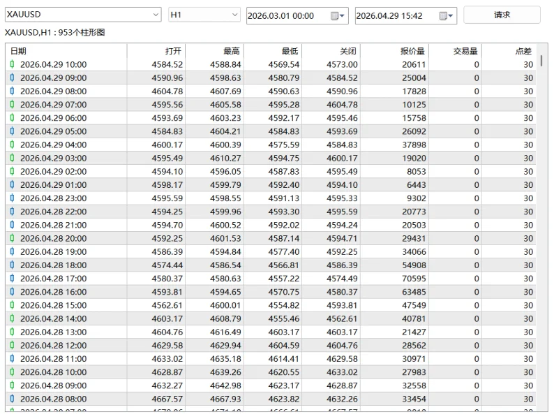This screenshot has height=419, width=554.
Task: Click candle icon for 2026.04.29 03:00
Action: point(12,158)
